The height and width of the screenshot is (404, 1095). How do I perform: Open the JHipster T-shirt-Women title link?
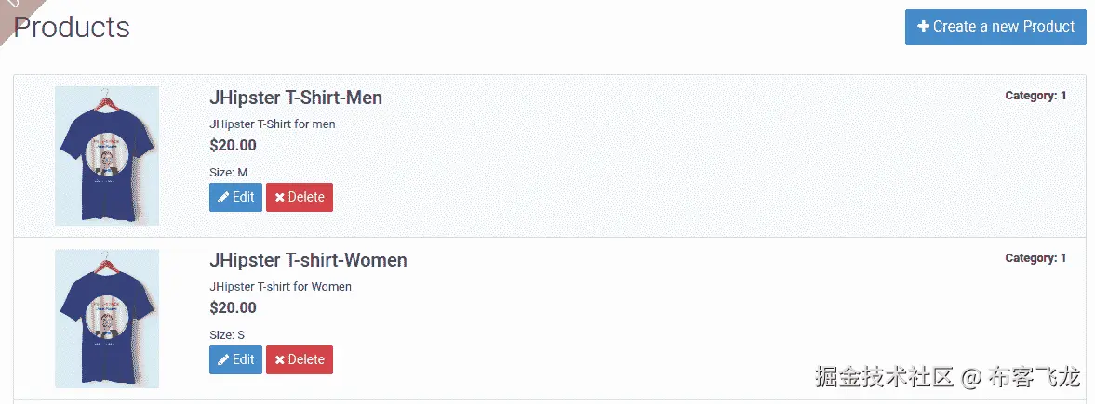click(x=308, y=260)
